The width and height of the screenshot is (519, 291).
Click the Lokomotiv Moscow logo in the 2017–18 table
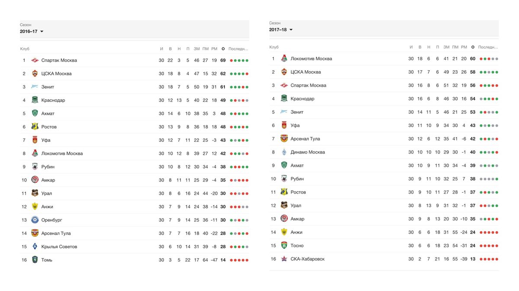284,59
